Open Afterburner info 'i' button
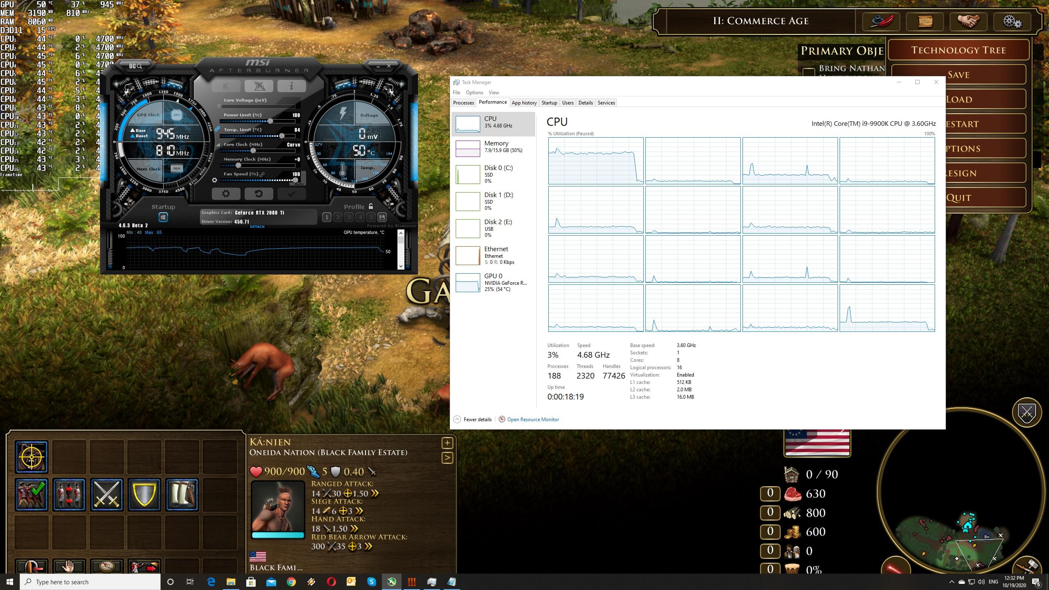Viewport: 1049px width, 590px height. coord(291,86)
